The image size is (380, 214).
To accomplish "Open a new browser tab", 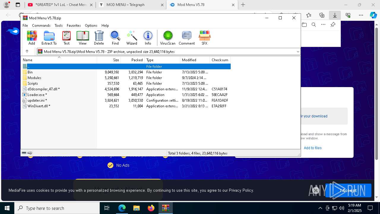I will click(243, 5).
